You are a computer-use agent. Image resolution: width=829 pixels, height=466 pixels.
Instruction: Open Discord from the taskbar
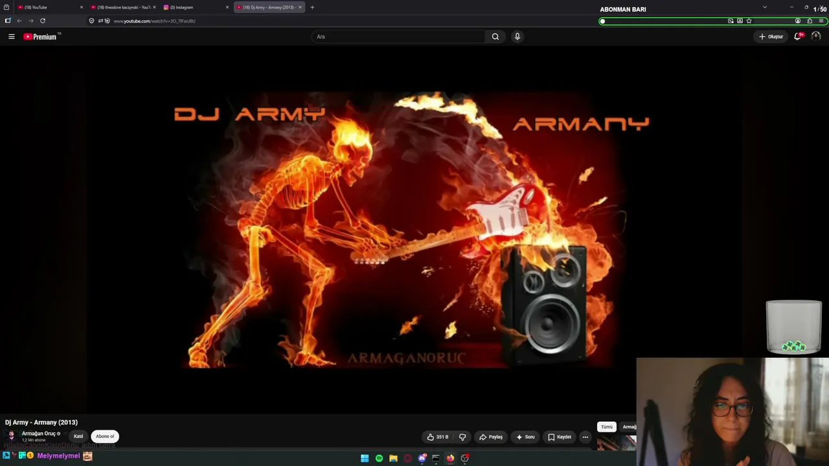pos(422,458)
